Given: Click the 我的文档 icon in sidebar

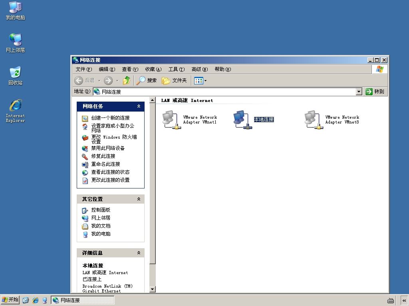Looking at the screenshot, I should [x=85, y=226].
